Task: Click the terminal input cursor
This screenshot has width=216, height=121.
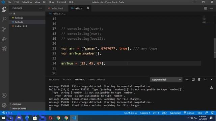Action: [50, 109]
